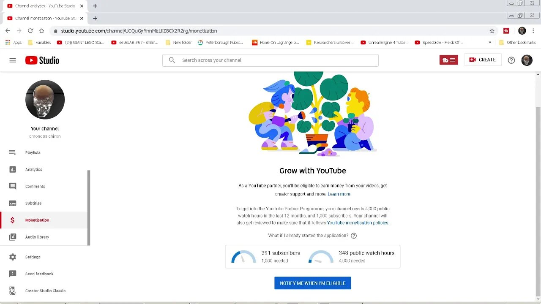Click the channel profile picture thumbnail
This screenshot has width=541, height=304.
45,100
